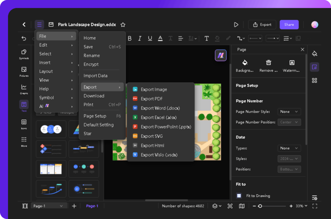
Task: Open the line start style dropdown
Action: [255, 38]
